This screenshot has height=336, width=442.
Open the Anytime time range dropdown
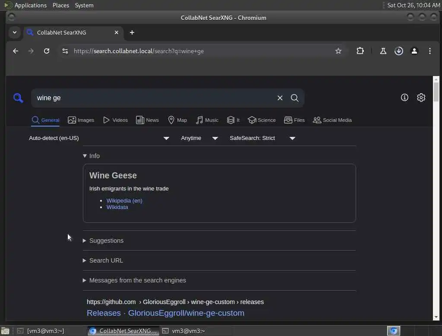pyautogui.click(x=199, y=138)
